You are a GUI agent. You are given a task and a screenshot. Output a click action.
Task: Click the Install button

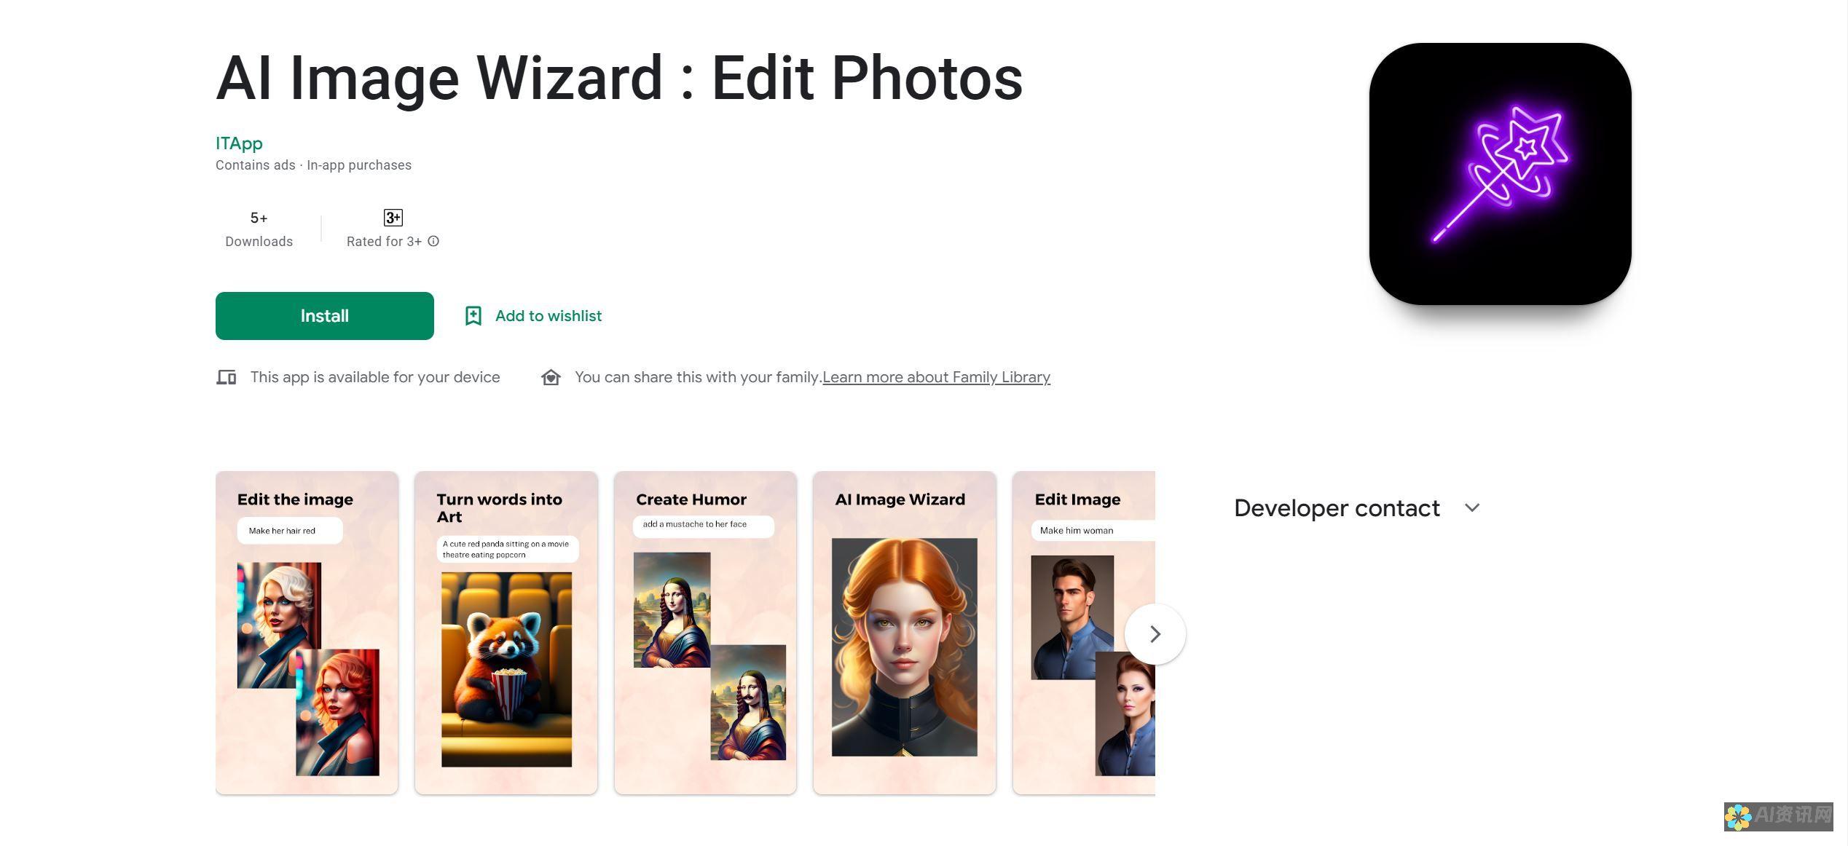point(324,315)
